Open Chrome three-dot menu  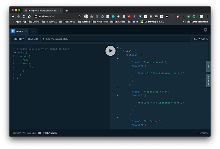point(207,16)
